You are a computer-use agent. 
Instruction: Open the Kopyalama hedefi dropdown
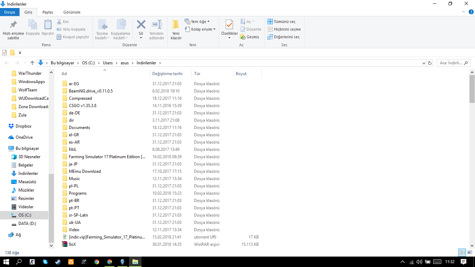pyautogui.click(x=120, y=30)
